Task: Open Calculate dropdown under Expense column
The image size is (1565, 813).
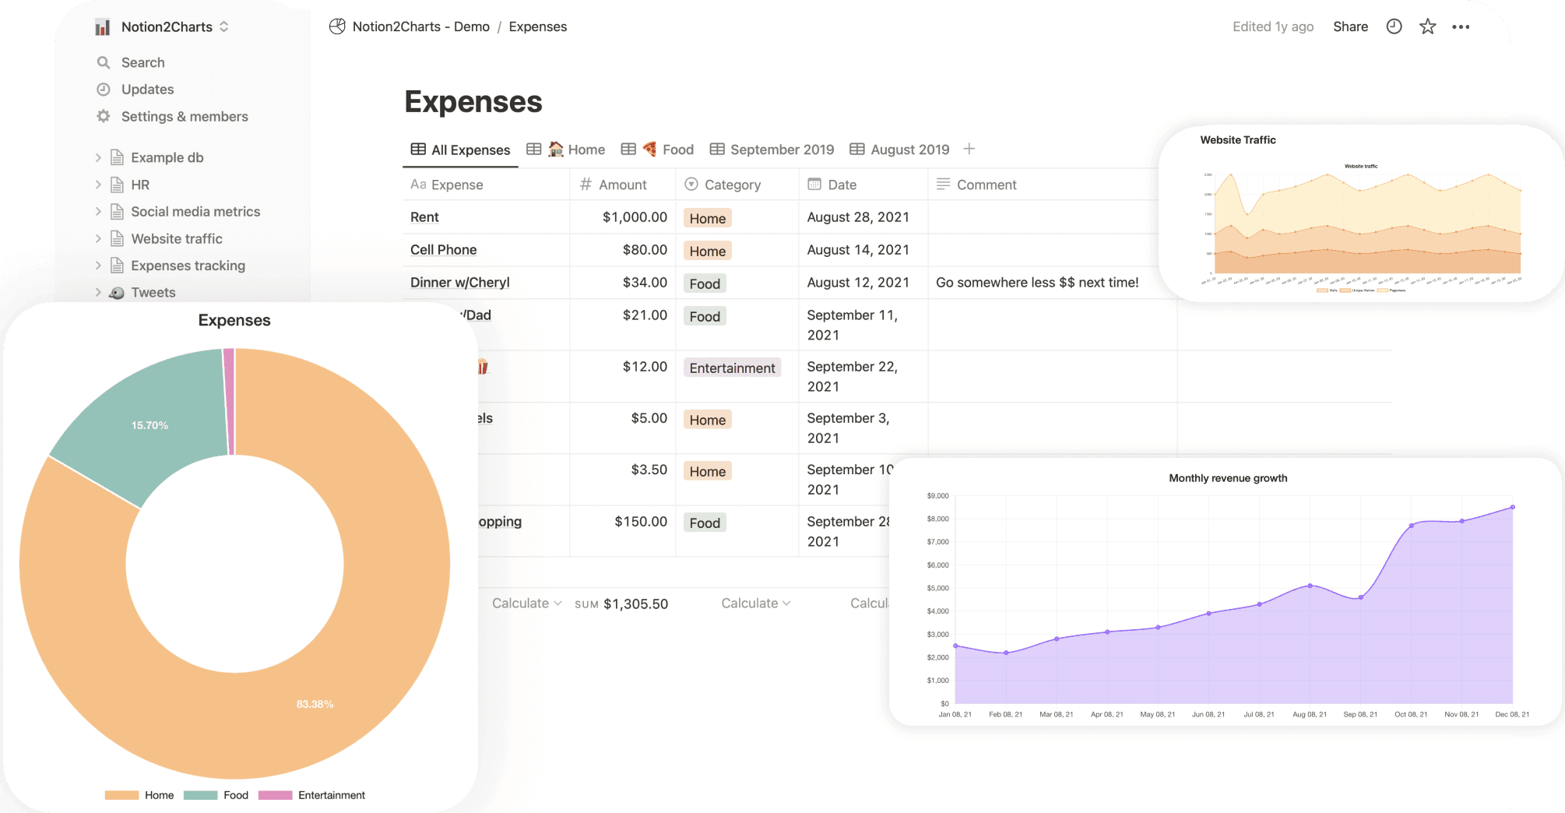Action: (x=527, y=604)
